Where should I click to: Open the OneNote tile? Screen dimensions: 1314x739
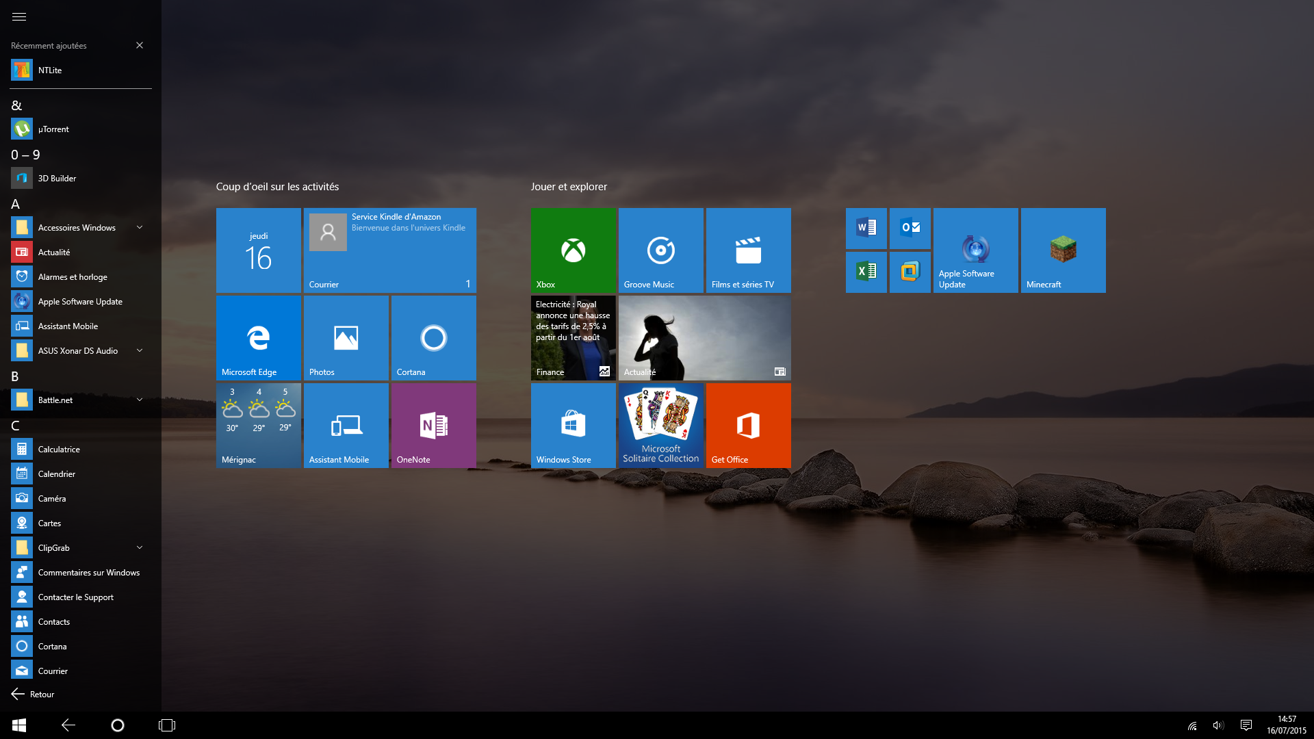[434, 426]
